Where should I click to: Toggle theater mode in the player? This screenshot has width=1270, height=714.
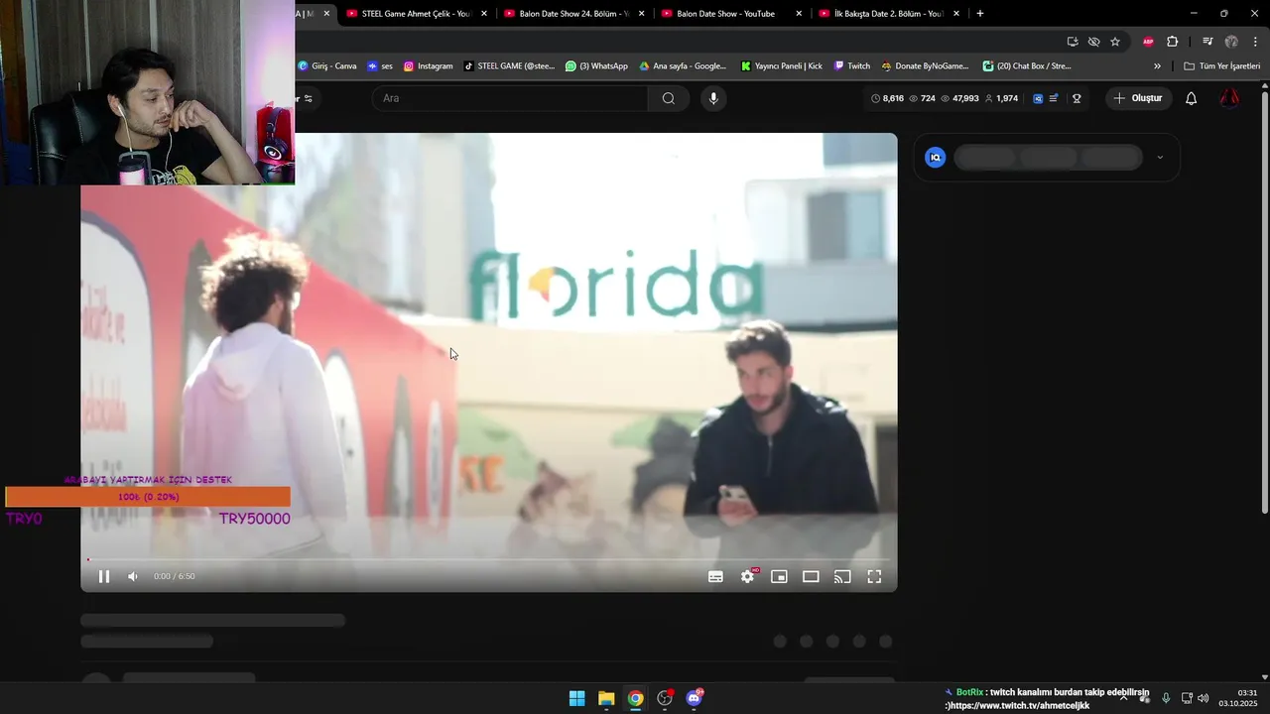(811, 576)
